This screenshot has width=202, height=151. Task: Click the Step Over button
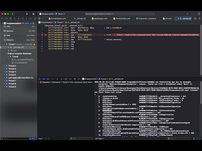pos(53,79)
